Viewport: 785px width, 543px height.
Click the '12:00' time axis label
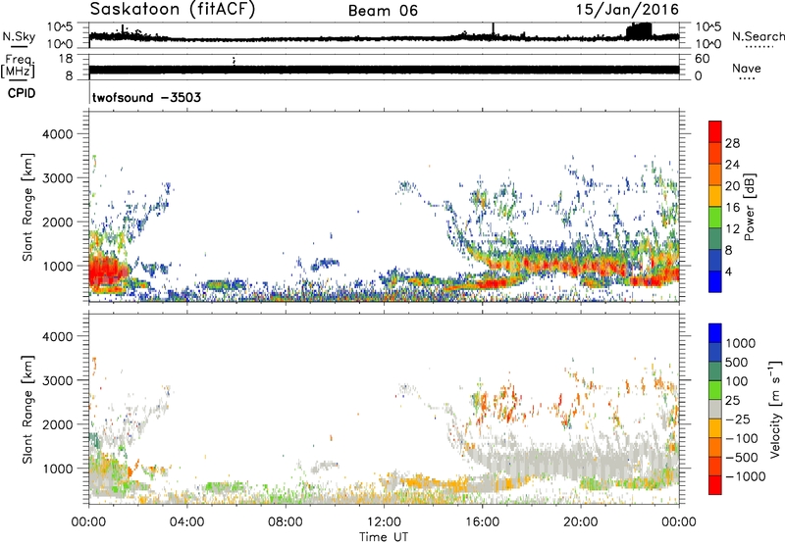[x=384, y=521]
